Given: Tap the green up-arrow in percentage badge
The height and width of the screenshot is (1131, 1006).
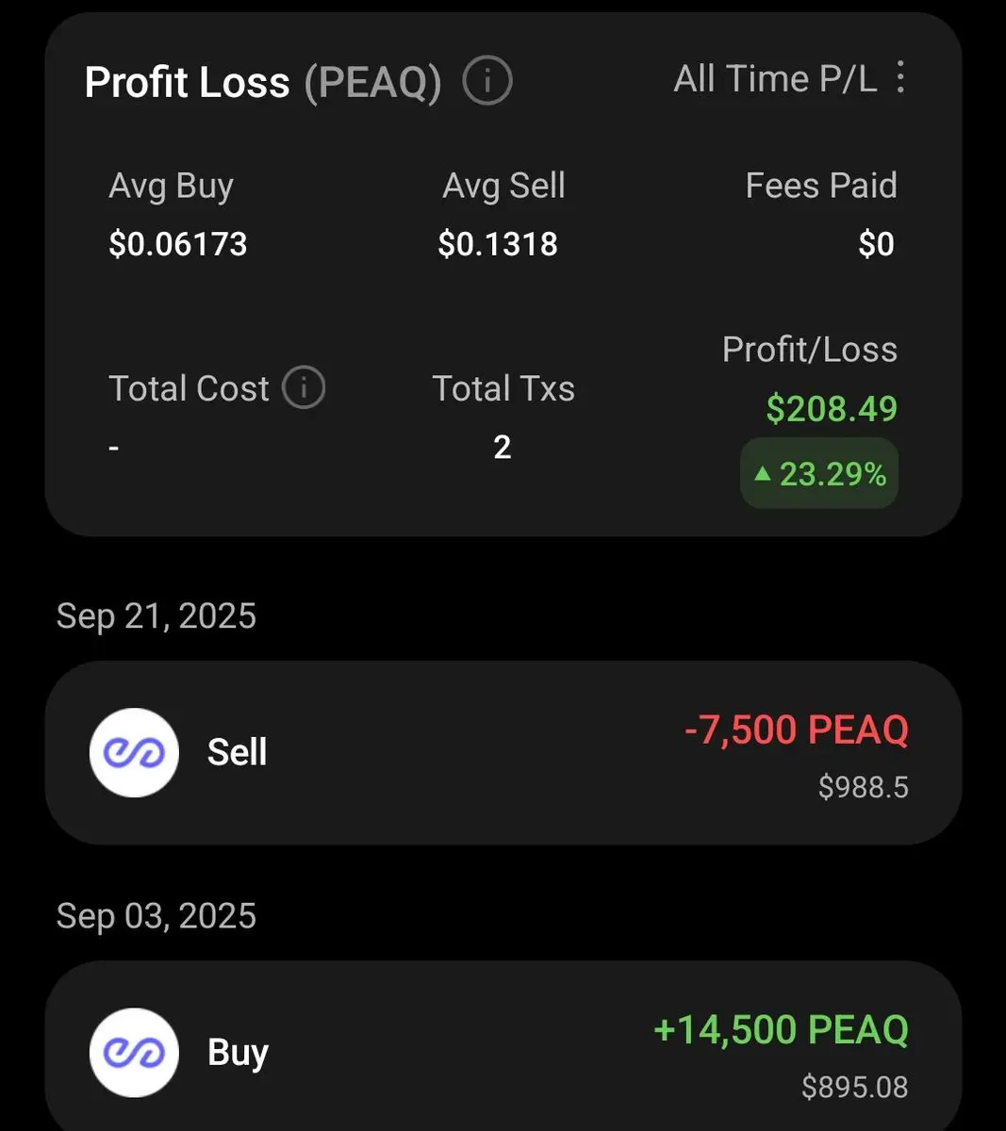Looking at the screenshot, I should 763,474.
